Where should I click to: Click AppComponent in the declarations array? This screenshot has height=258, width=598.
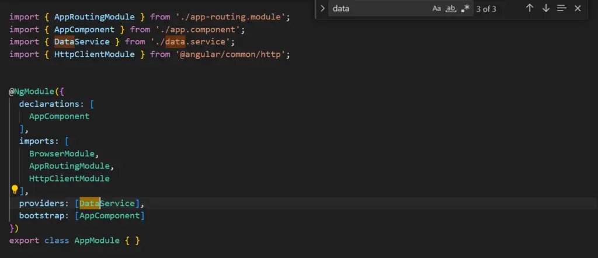(x=59, y=116)
